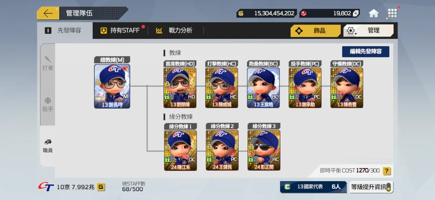The image size is (435, 200).
Task: Select the 職員 whistle icon sidebar tab
Action: (48, 146)
